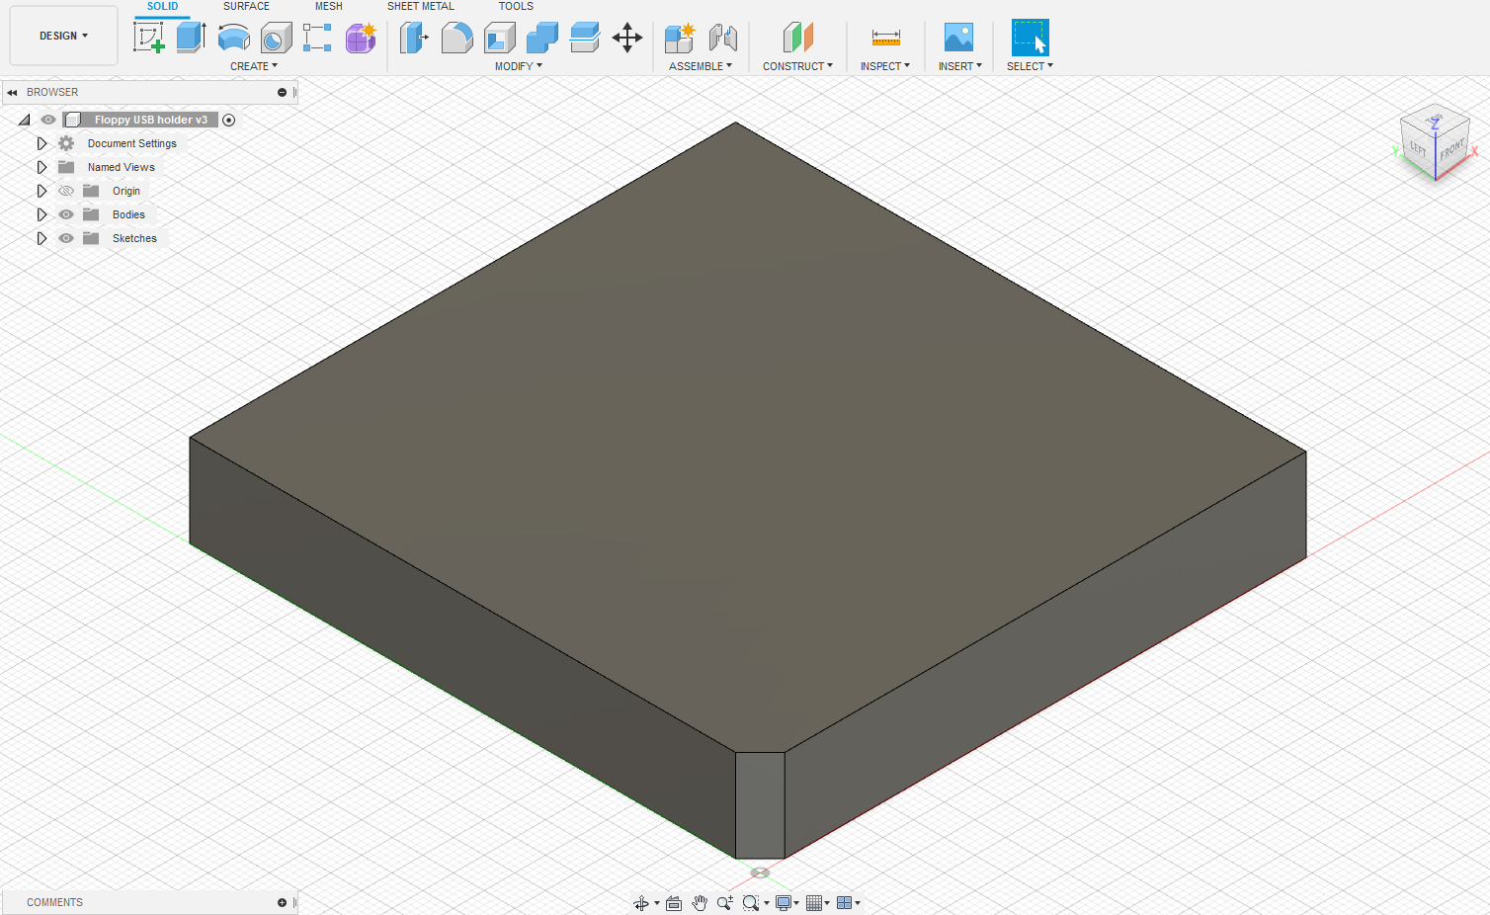The height and width of the screenshot is (915, 1490).
Task: Click the Insert image icon
Action: pos(958,38)
